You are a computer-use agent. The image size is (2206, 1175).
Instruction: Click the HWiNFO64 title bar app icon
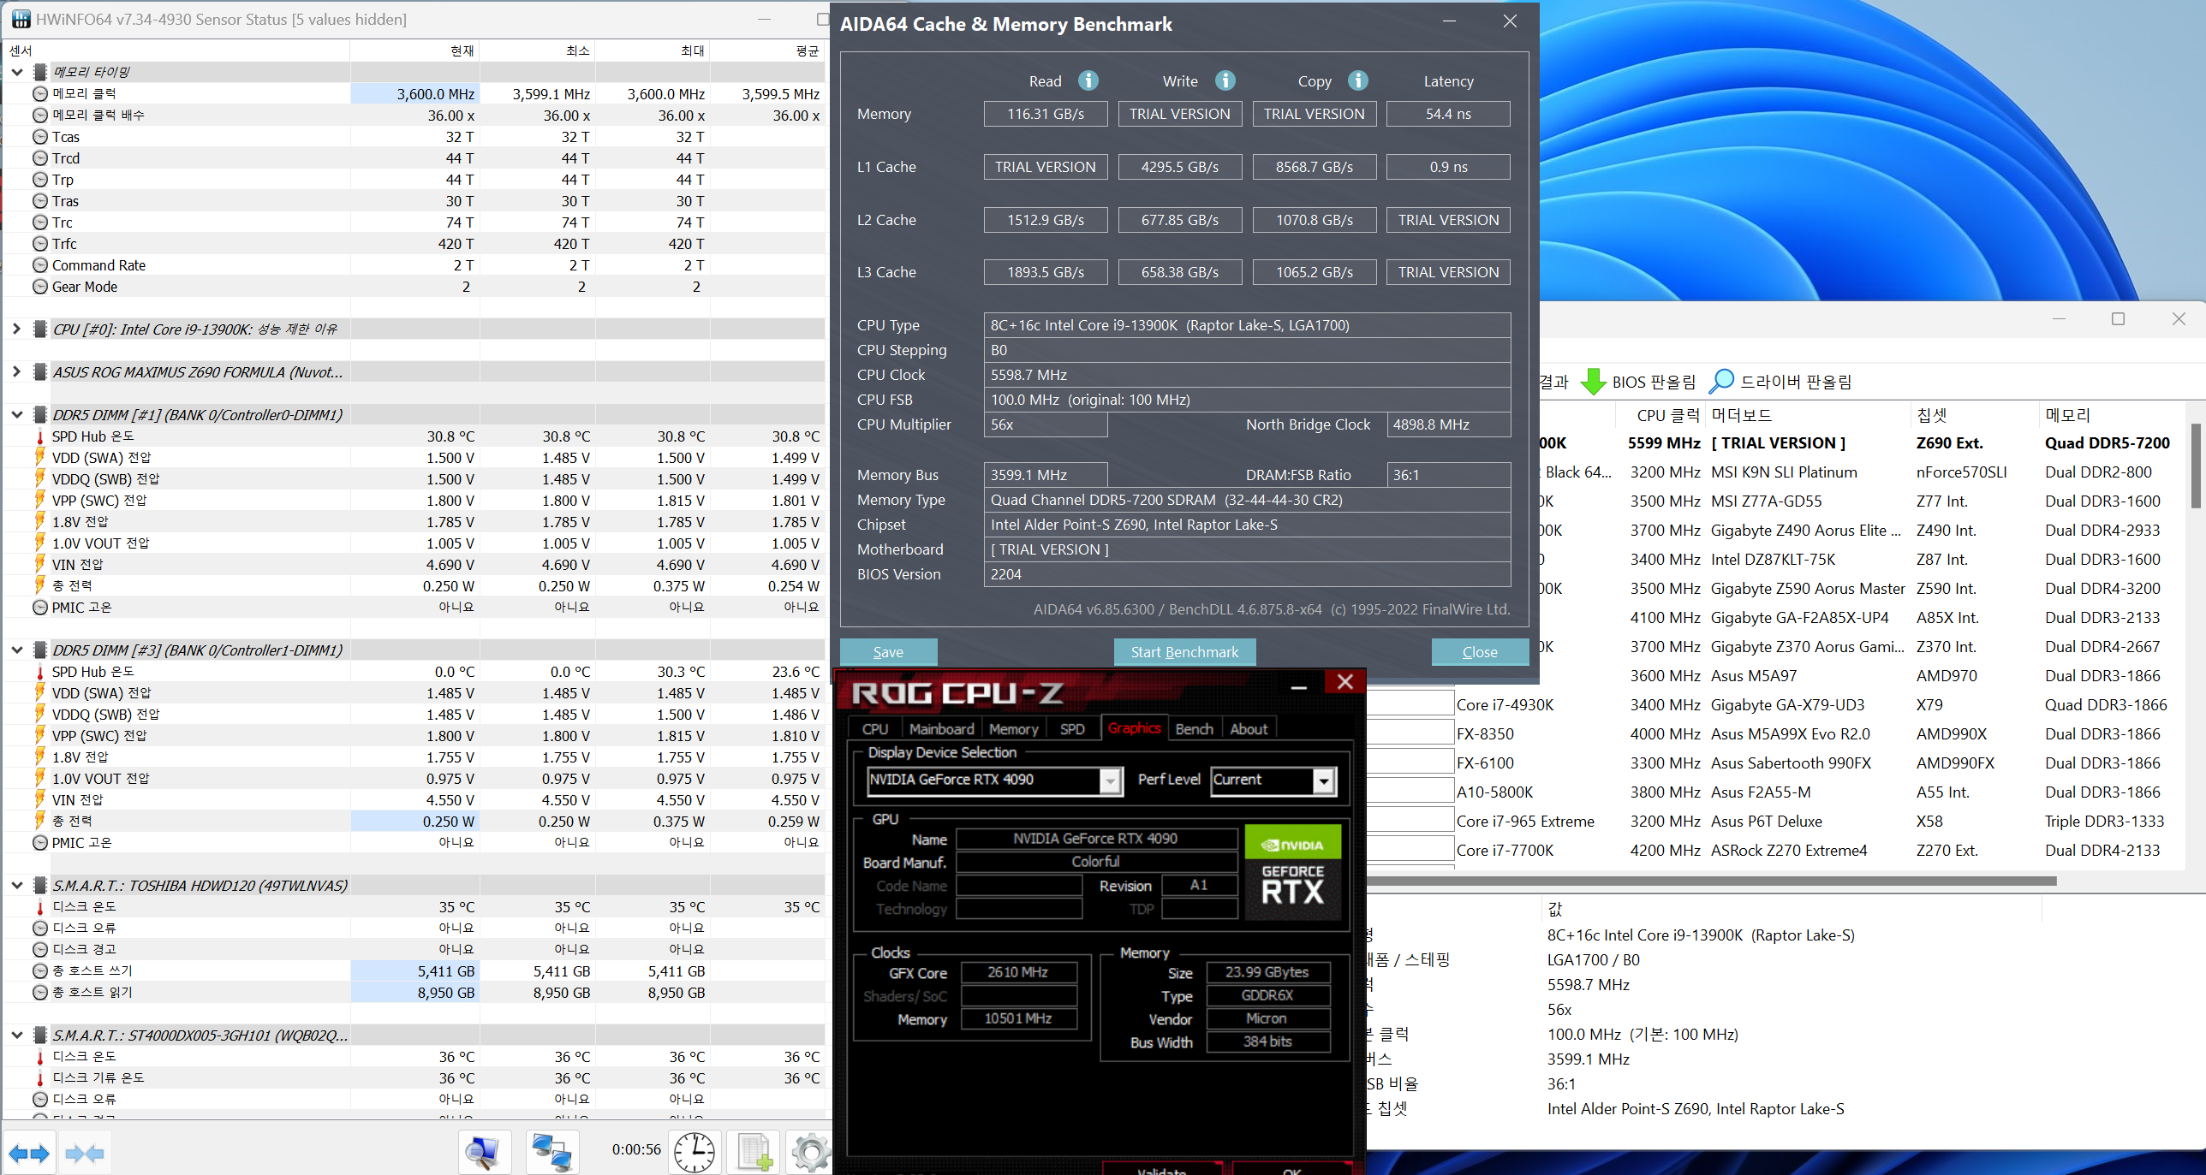(21, 19)
